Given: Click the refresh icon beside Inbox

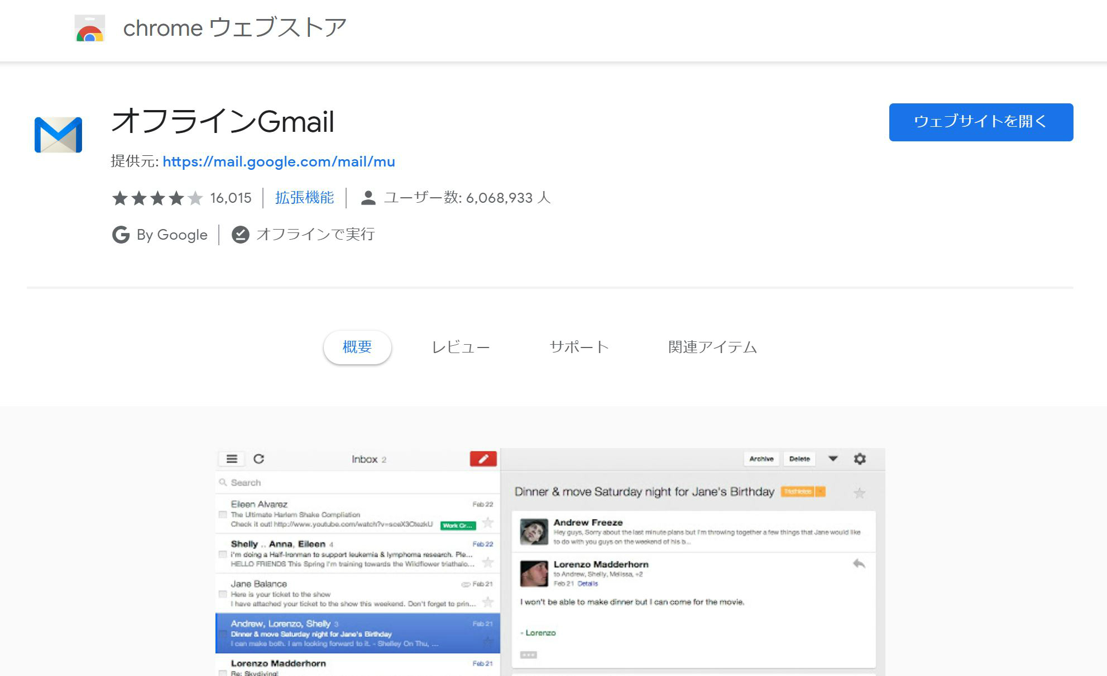Looking at the screenshot, I should pos(258,459).
